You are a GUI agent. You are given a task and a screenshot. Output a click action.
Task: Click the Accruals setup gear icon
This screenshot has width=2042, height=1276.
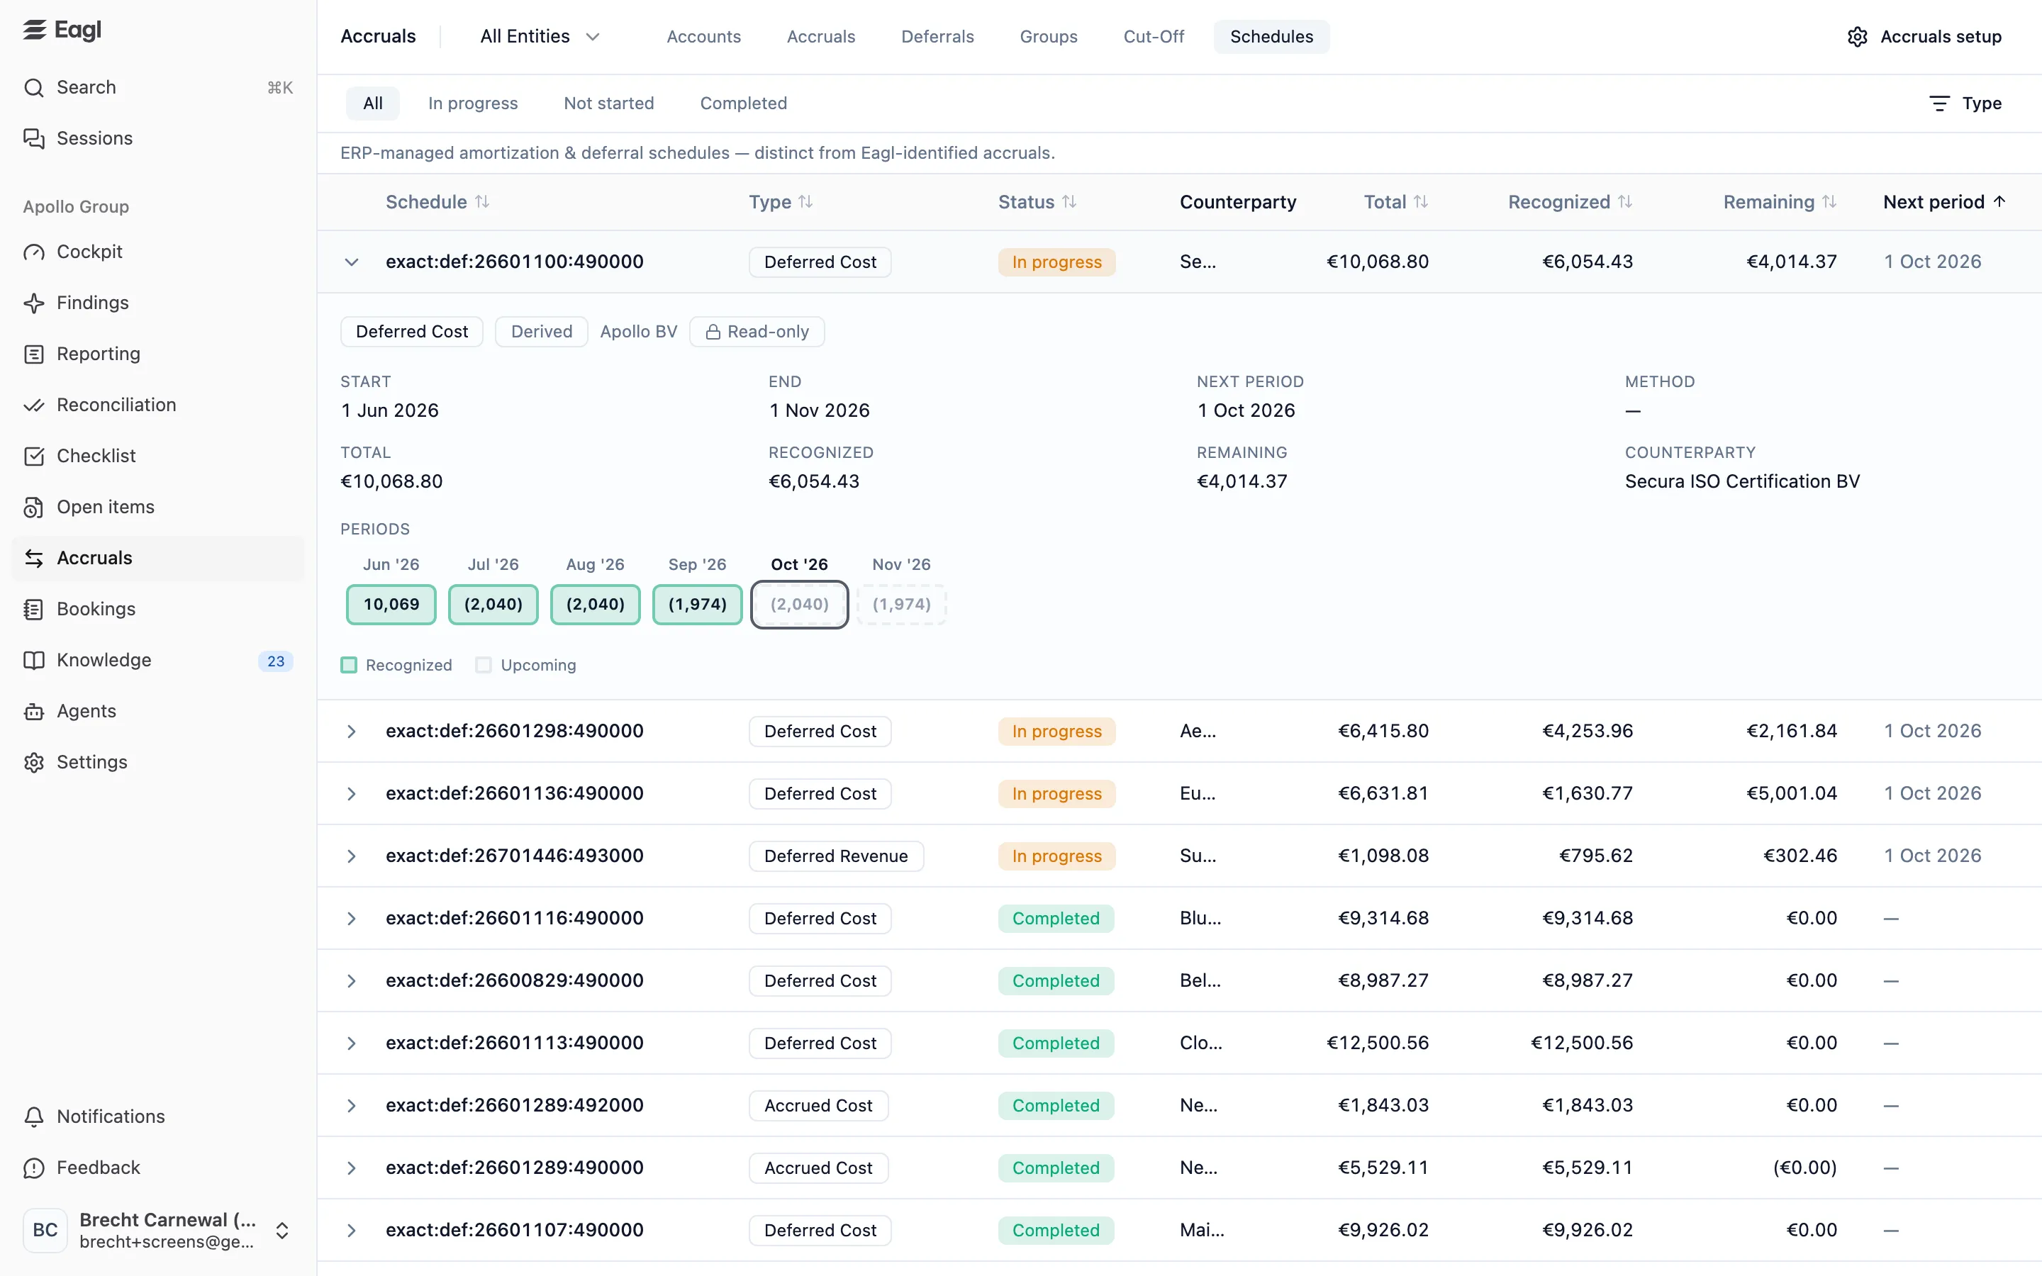1857,37
